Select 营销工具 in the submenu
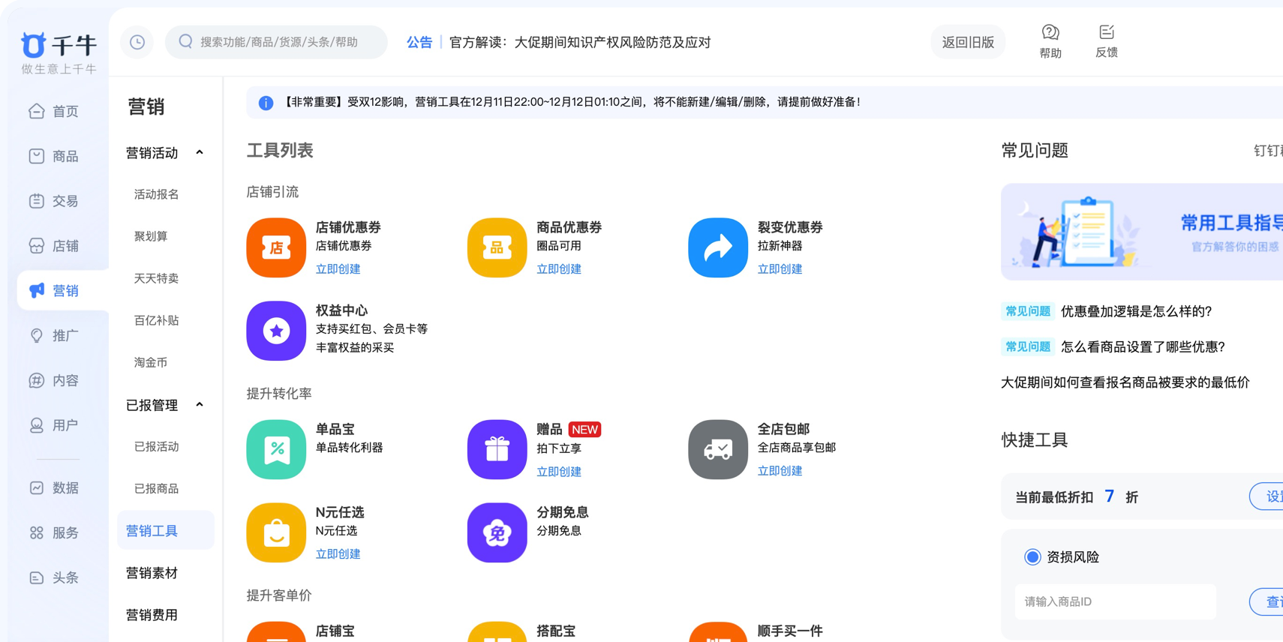The height and width of the screenshot is (642, 1283). tap(166, 531)
